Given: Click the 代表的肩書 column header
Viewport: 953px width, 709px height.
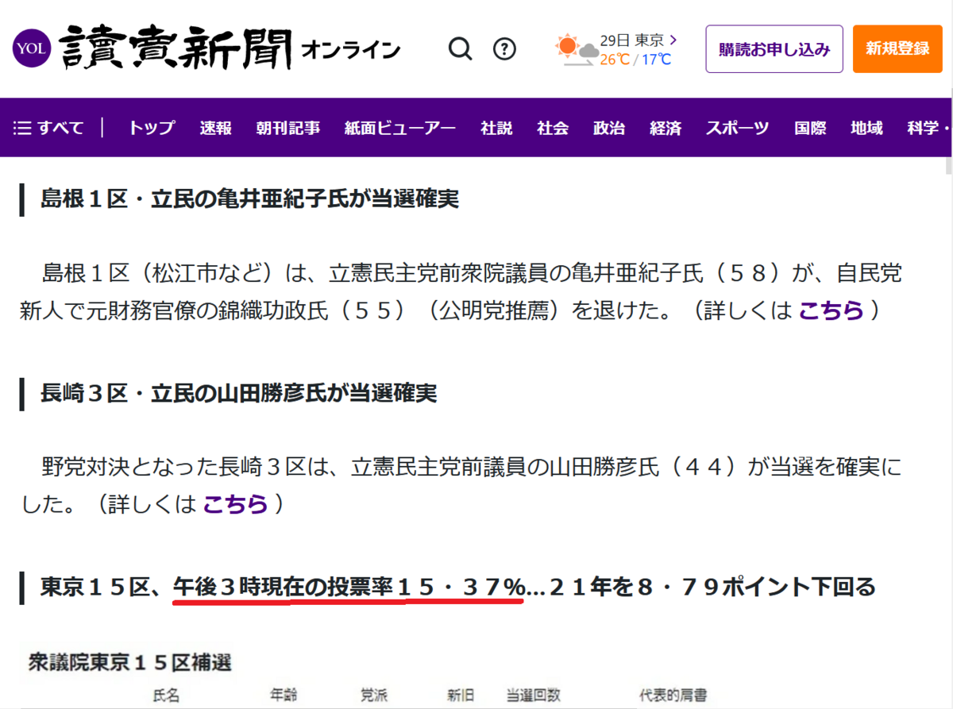Looking at the screenshot, I should pos(673,696).
